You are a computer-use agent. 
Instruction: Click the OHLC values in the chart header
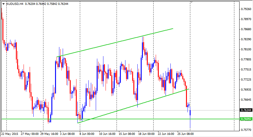tap(47, 4)
